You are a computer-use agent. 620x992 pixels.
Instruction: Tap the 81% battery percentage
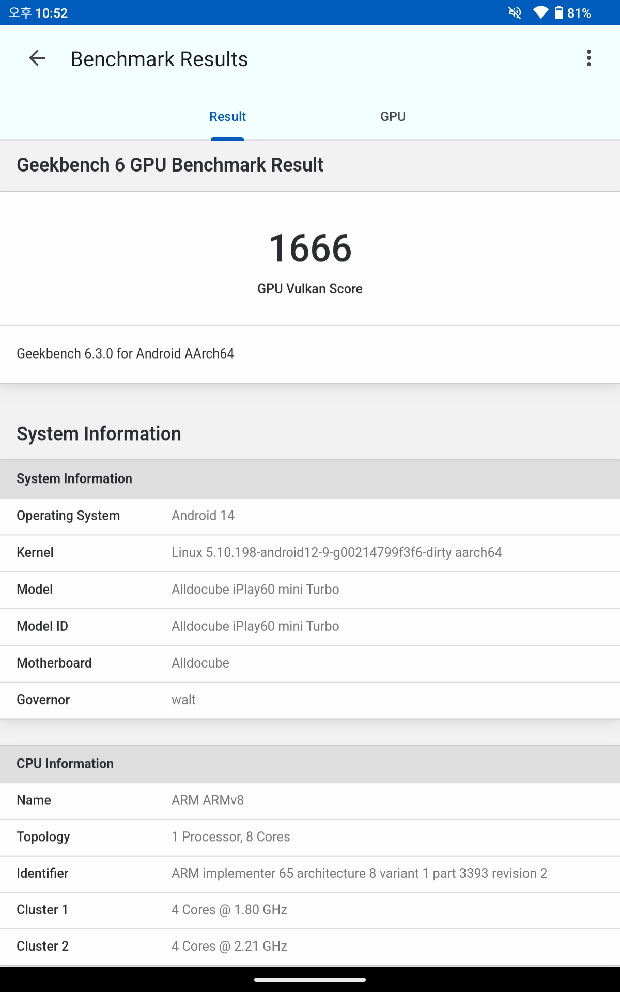tap(579, 13)
